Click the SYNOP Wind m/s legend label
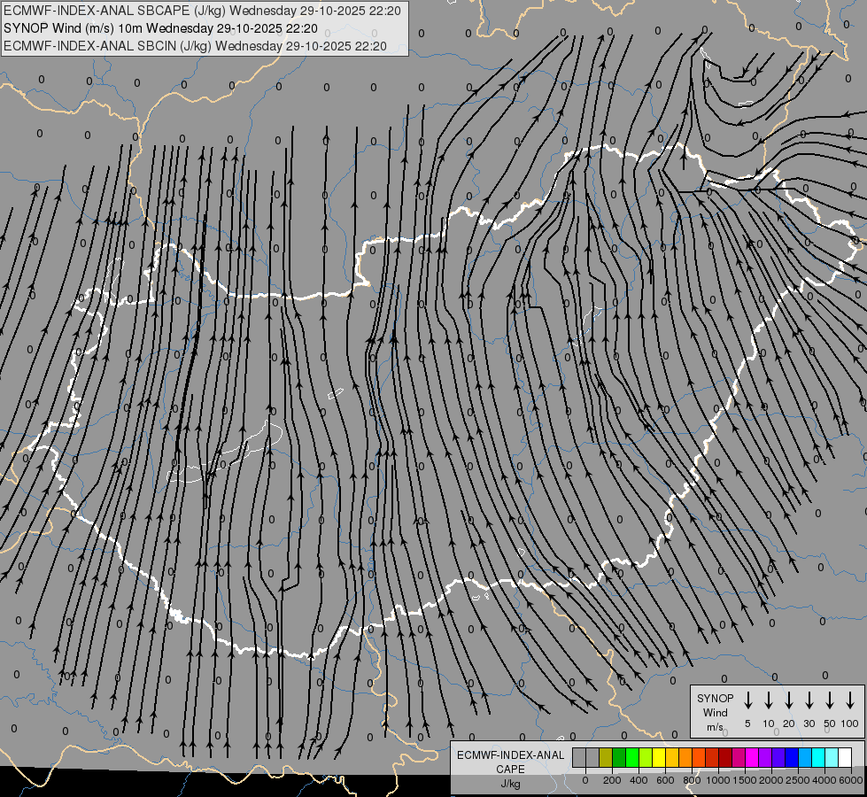This screenshot has width=867, height=797. point(715,712)
